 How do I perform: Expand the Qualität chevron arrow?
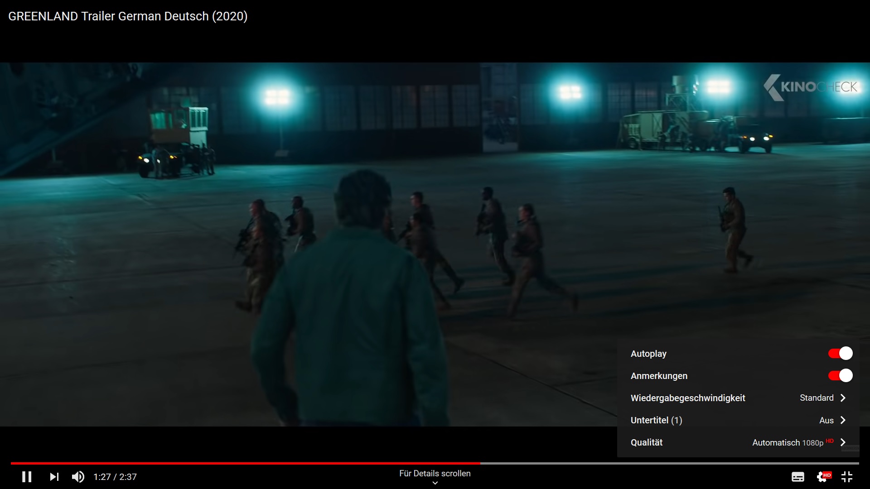click(x=843, y=442)
